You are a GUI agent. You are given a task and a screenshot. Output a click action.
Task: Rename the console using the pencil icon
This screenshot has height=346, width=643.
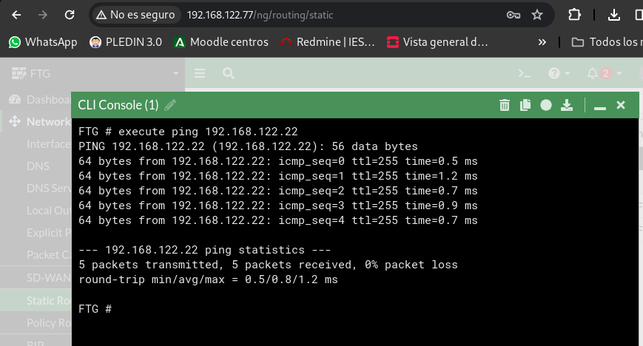pos(169,106)
